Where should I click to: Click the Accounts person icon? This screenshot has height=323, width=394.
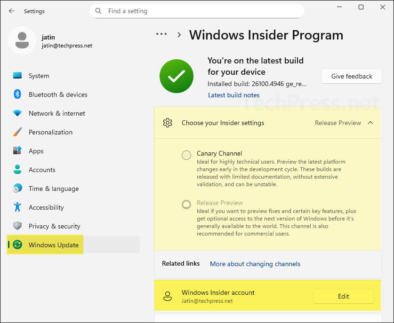[x=17, y=169]
